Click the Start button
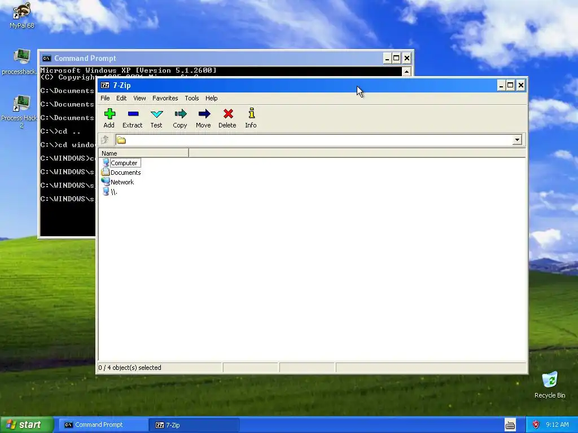The width and height of the screenshot is (578, 433). point(27,425)
